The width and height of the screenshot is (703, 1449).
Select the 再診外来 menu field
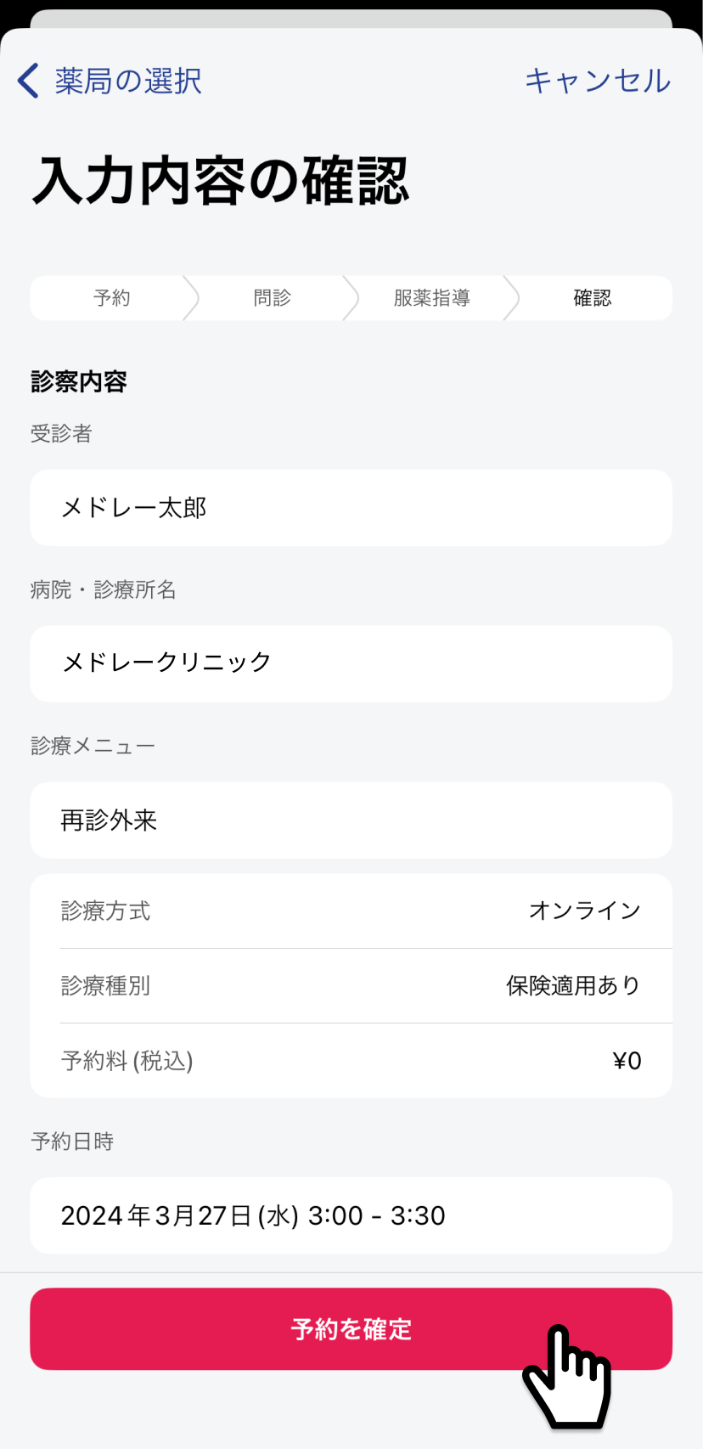click(x=351, y=820)
